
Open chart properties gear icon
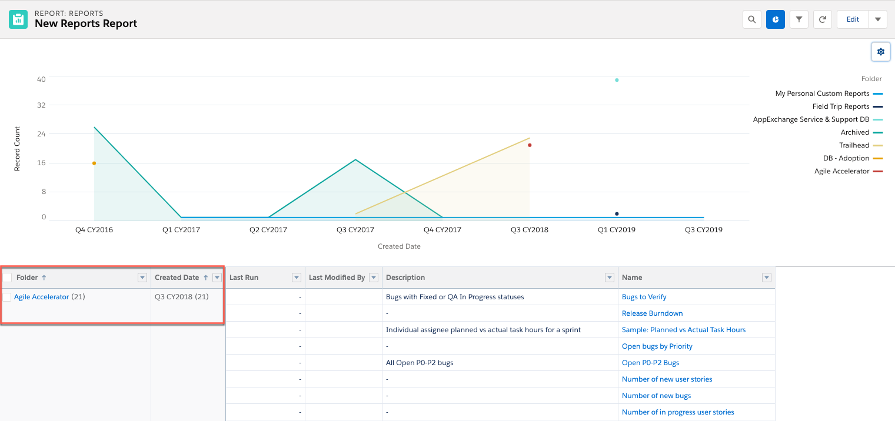(880, 52)
